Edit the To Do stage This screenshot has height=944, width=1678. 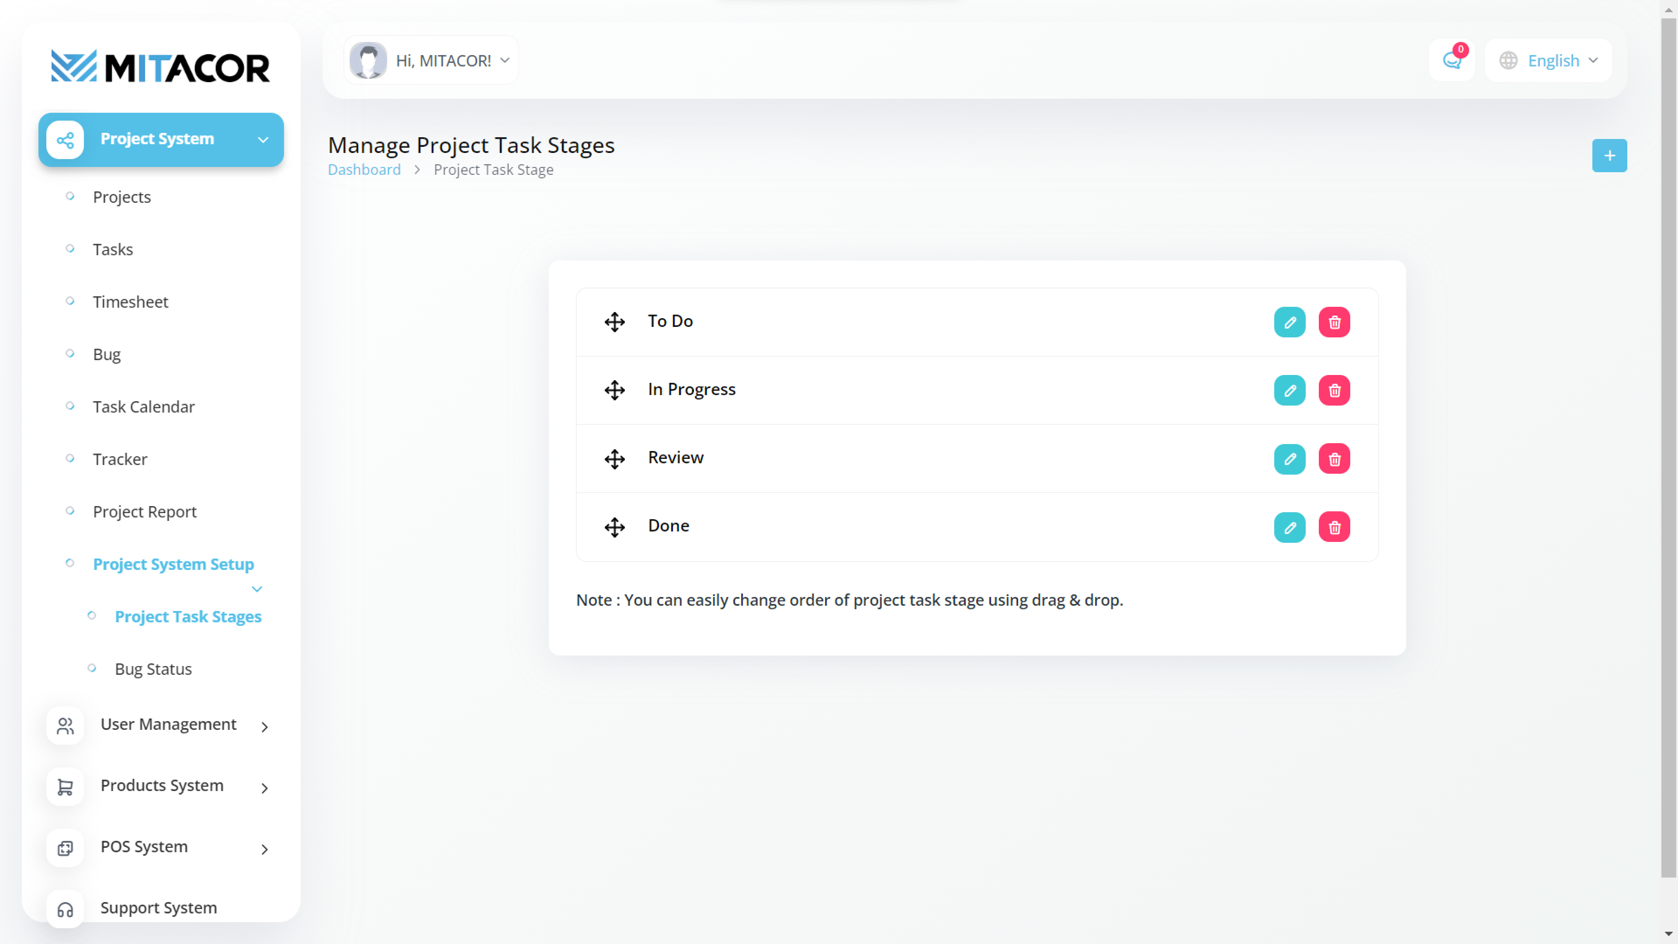point(1289,322)
